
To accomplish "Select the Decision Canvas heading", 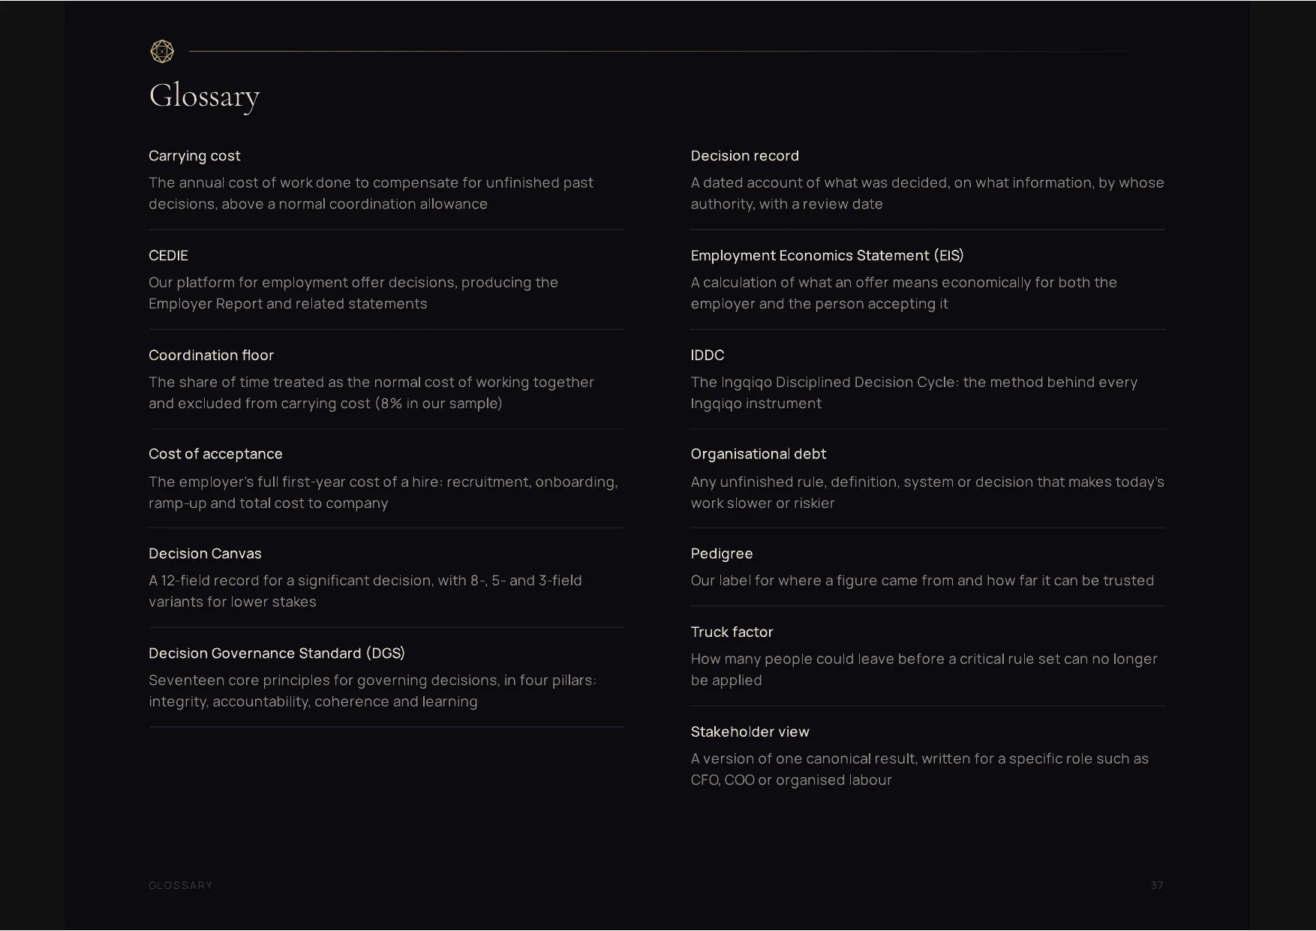I will tap(205, 554).
